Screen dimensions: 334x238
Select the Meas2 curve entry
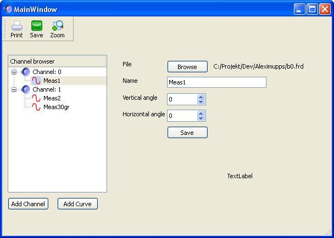[52, 98]
